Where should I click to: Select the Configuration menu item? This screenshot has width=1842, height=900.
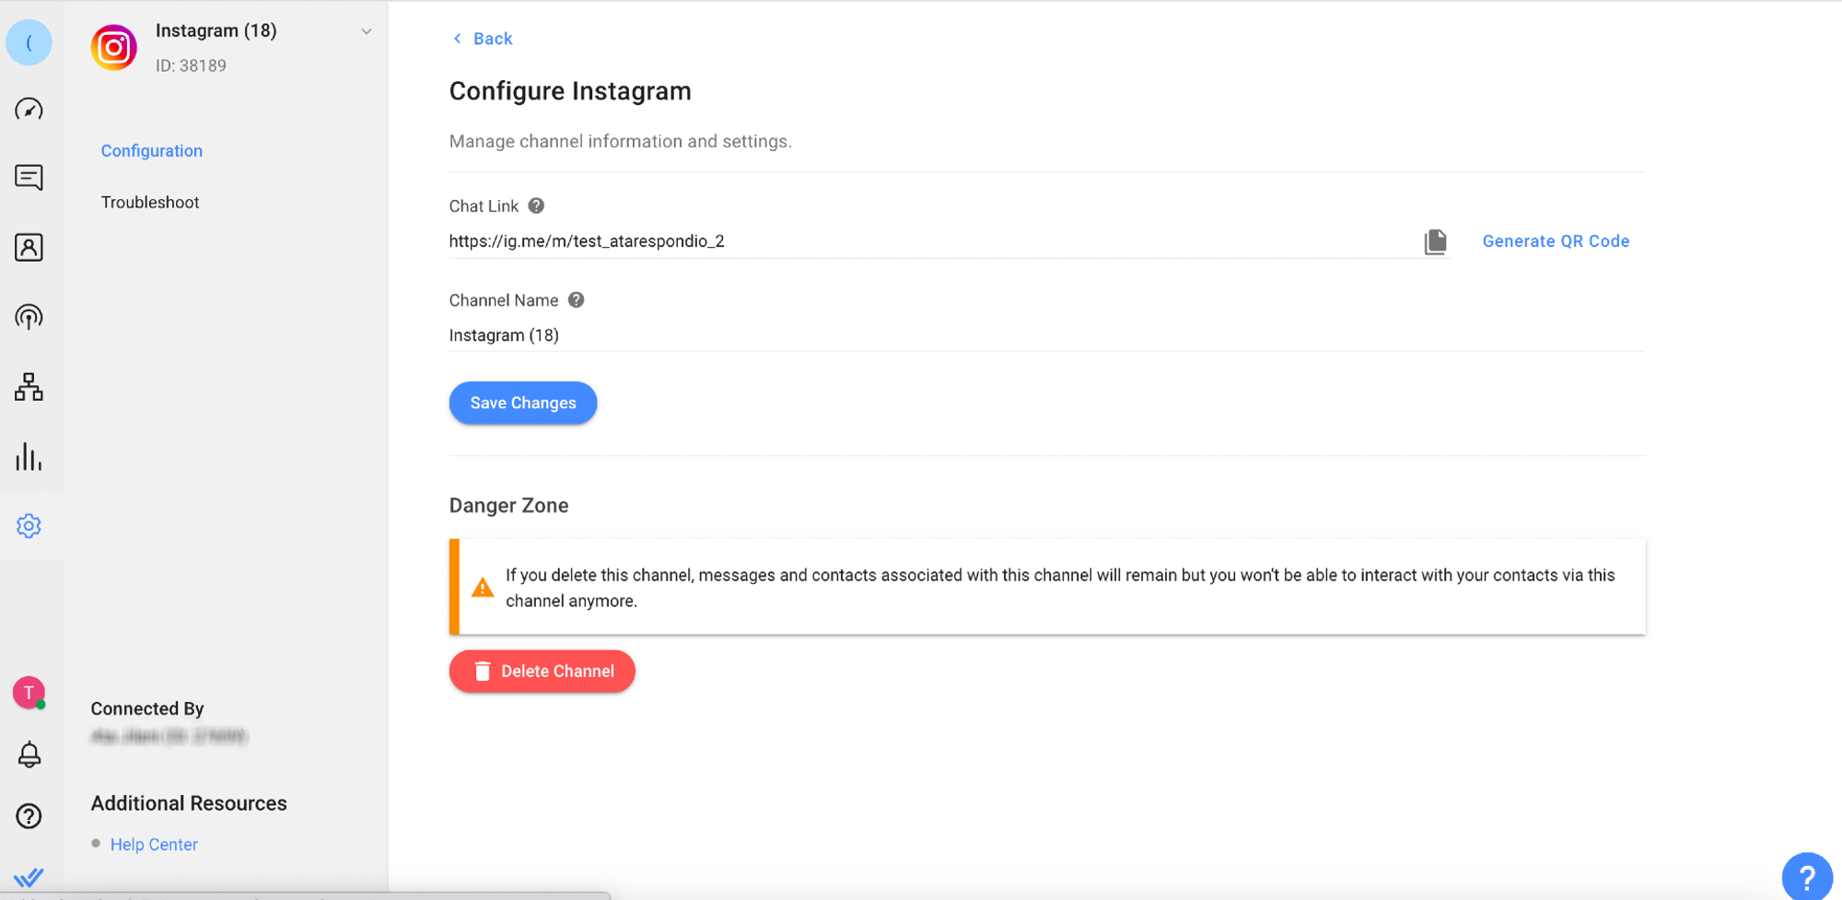[152, 151]
